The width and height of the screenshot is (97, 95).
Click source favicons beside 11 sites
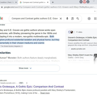point(71,32)
